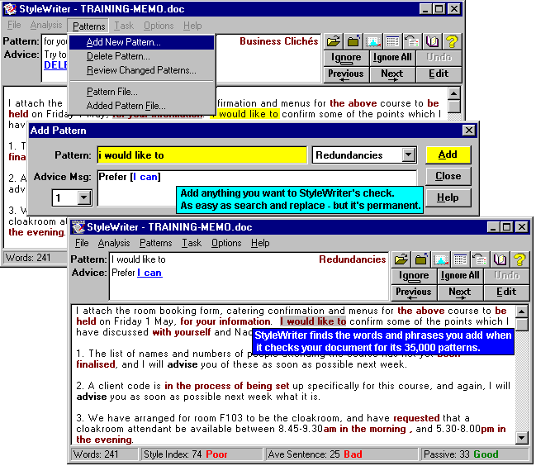Click StyleWriter app icon in lower title bar

pyautogui.click(x=78, y=226)
